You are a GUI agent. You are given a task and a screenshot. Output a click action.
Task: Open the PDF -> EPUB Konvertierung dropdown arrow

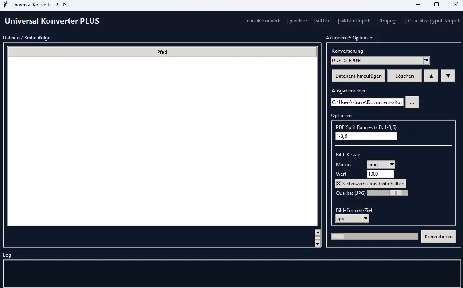[x=426, y=60]
